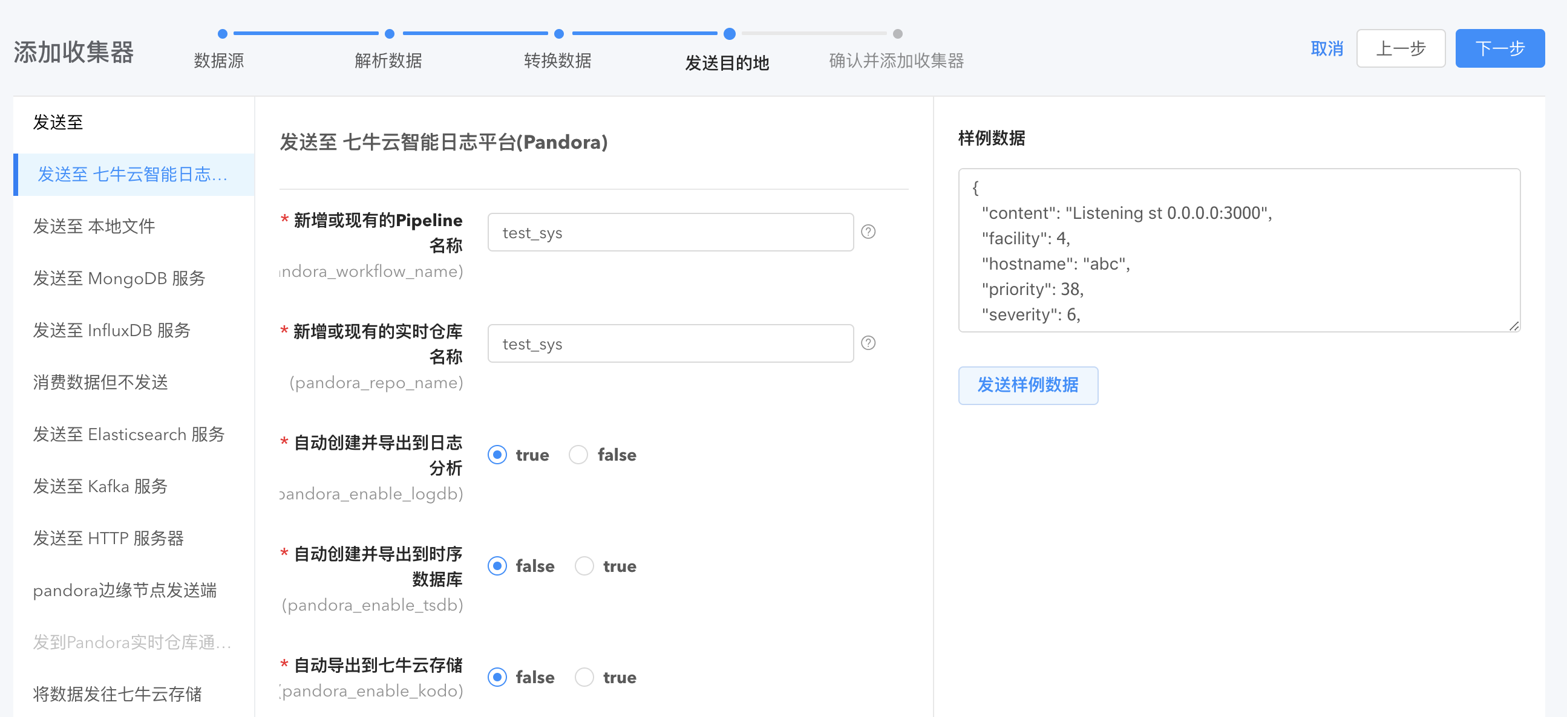
Task: Click the 解析数据 step marker
Action: point(390,34)
